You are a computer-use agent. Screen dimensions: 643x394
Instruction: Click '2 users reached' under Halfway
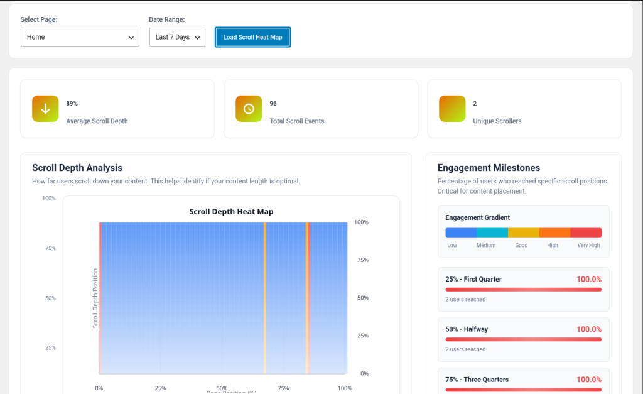pyautogui.click(x=465, y=349)
